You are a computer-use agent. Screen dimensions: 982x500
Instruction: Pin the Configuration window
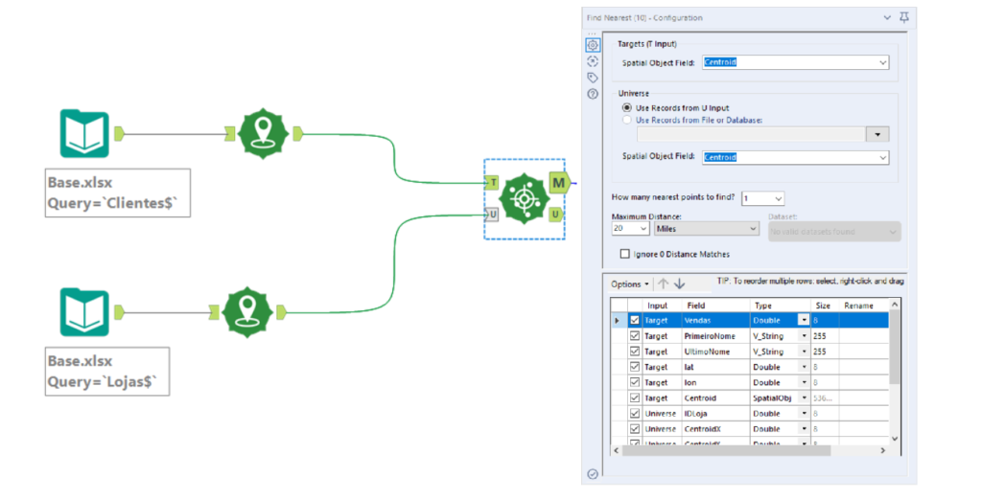tap(904, 17)
